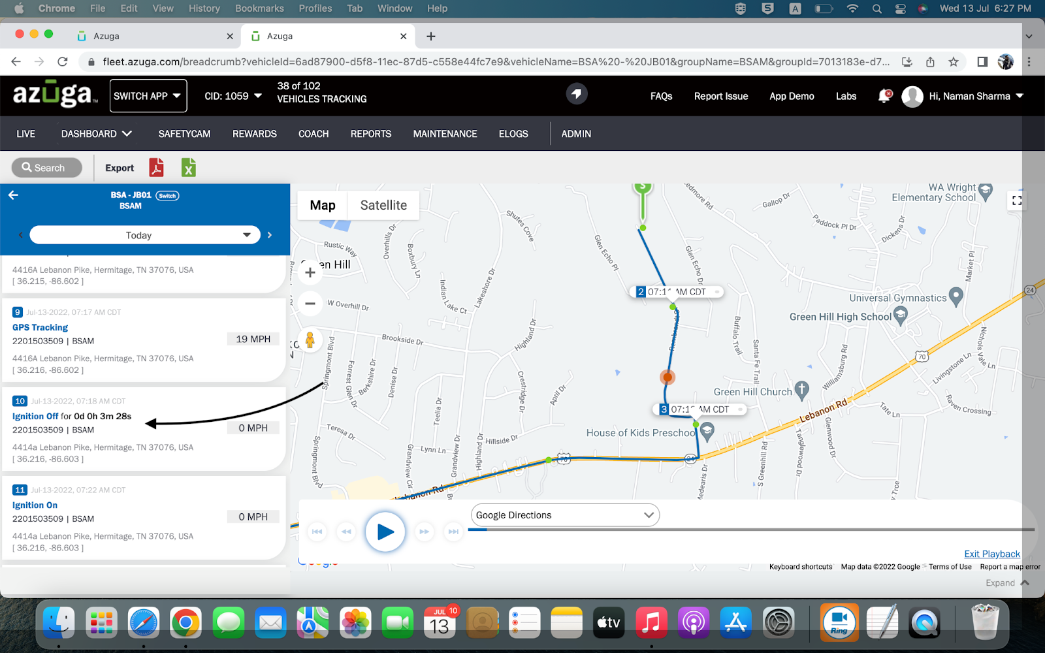Open the SAFETYCAM tab
The height and width of the screenshot is (653, 1045).
185,134
